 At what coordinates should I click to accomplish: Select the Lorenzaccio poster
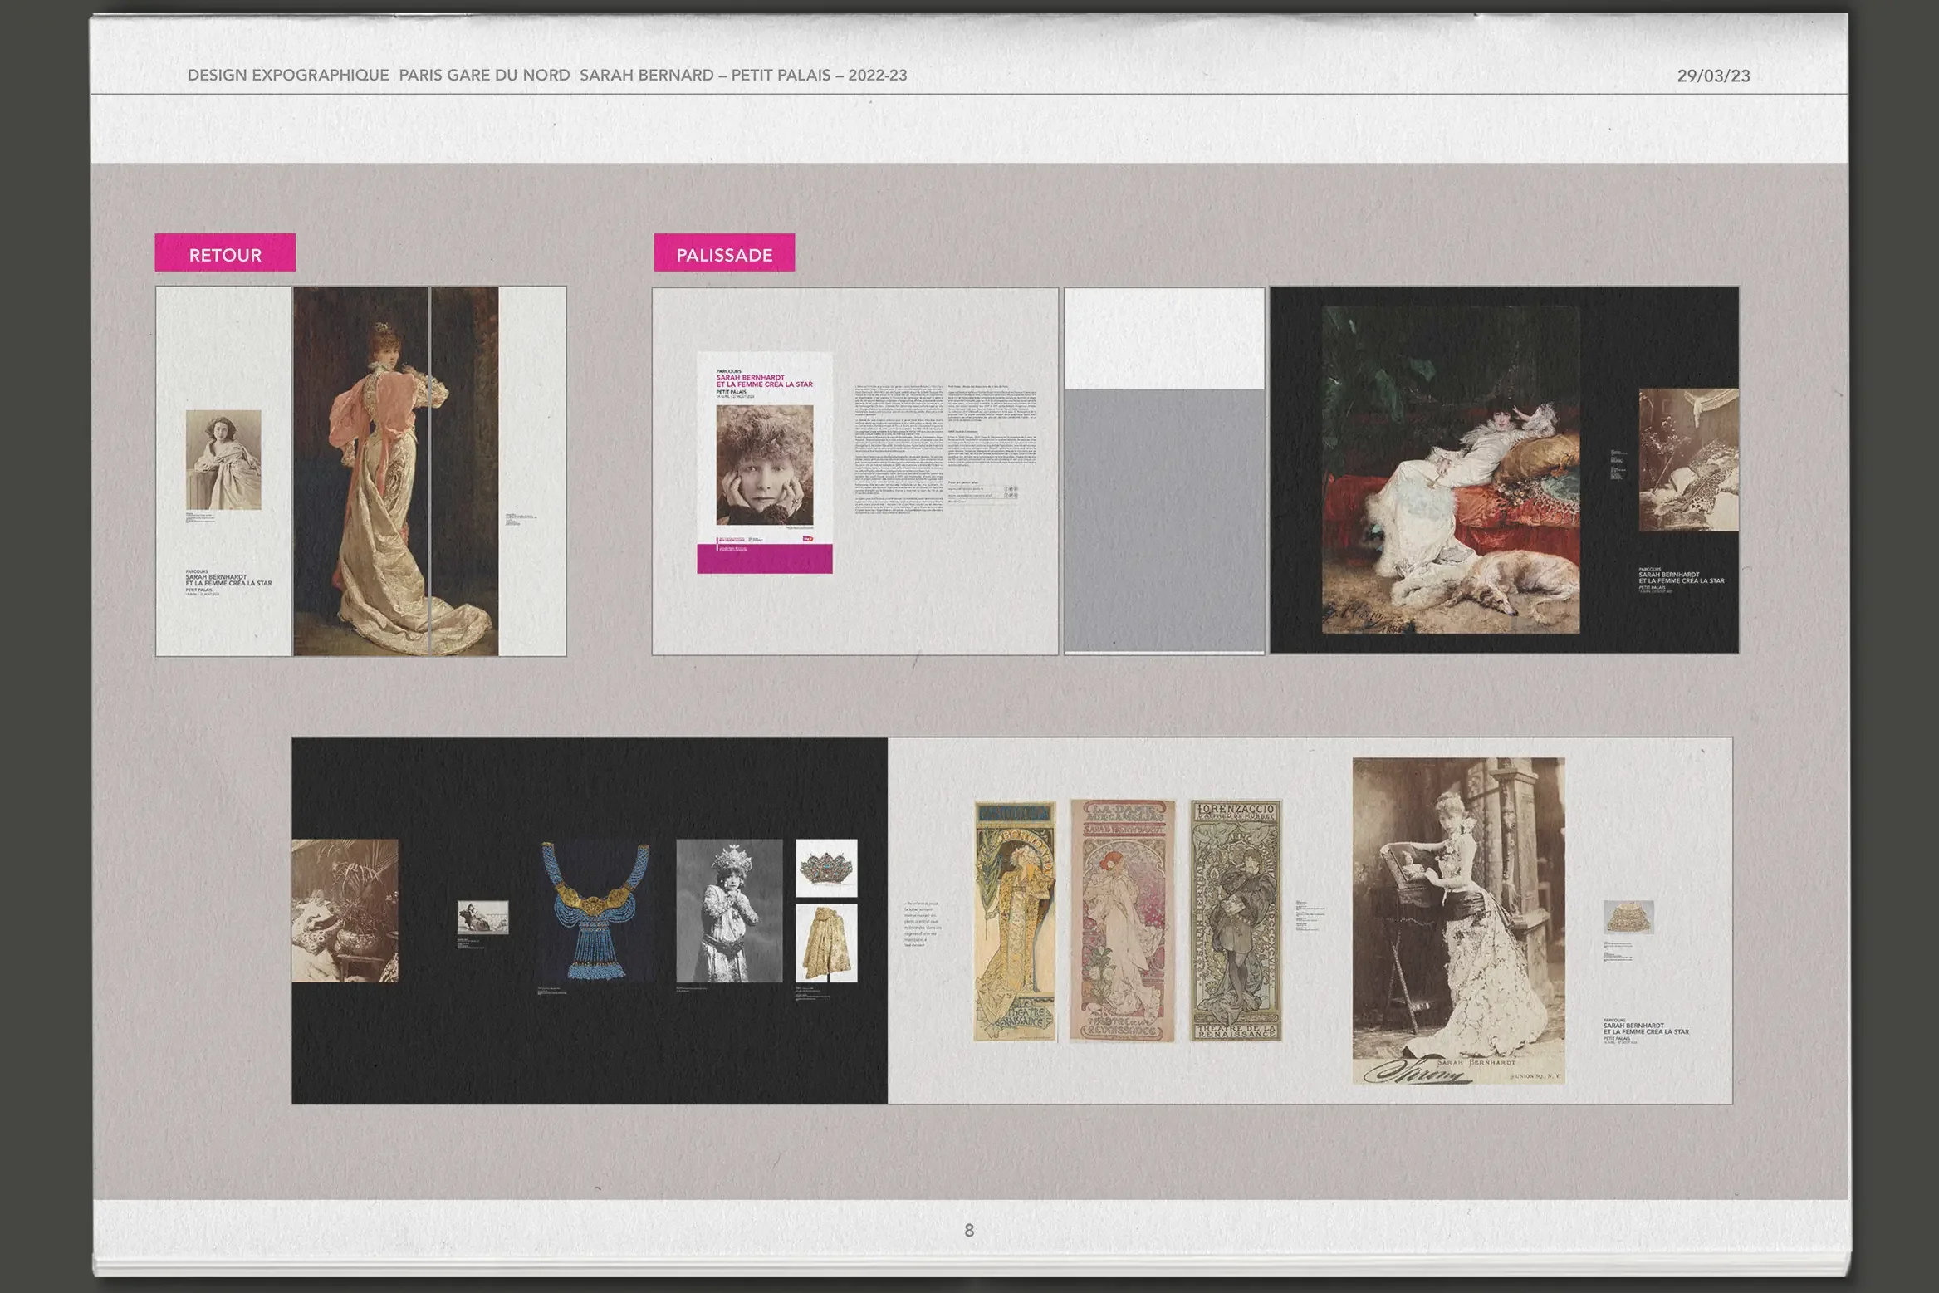tap(1236, 920)
